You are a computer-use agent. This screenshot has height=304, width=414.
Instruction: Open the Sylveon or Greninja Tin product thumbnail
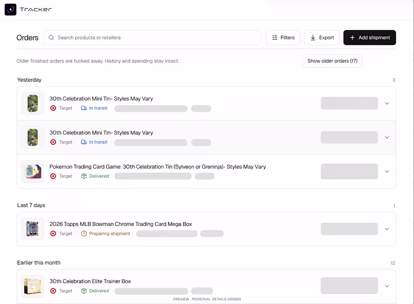[x=33, y=172]
